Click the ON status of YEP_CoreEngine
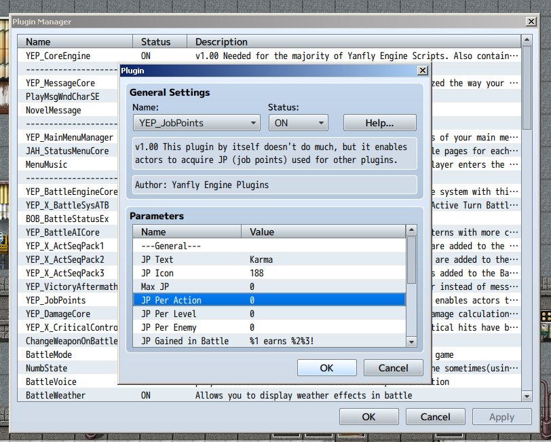The width and height of the screenshot is (551, 442). pyautogui.click(x=146, y=56)
